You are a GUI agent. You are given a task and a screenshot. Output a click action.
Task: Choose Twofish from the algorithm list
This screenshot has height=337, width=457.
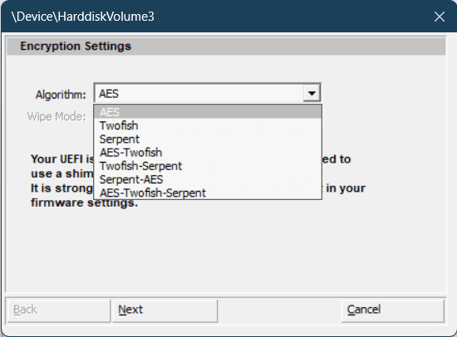pyautogui.click(x=208, y=125)
